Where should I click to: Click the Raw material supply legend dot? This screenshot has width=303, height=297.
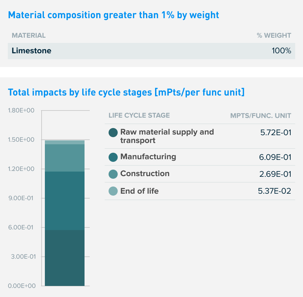[x=113, y=133]
